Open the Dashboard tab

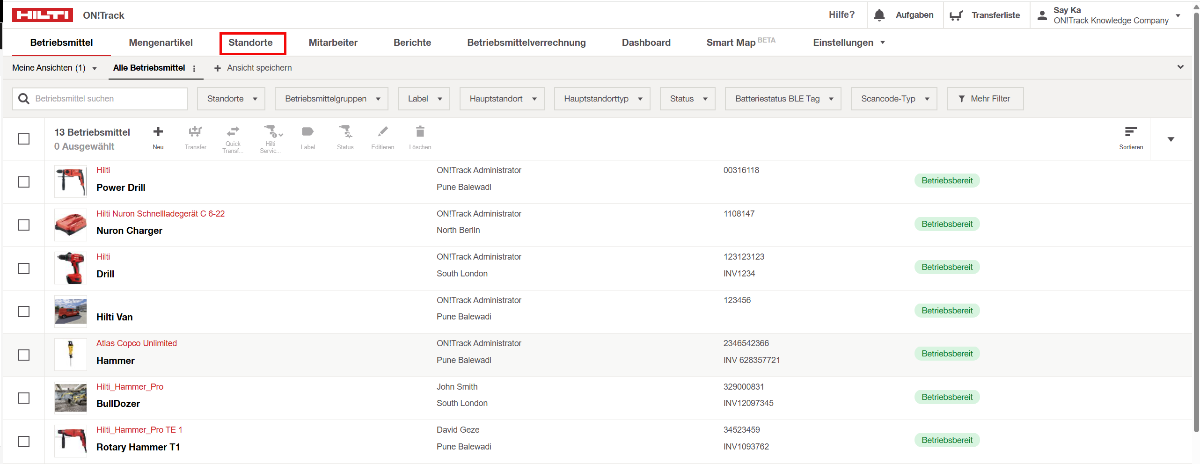tap(646, 43)
